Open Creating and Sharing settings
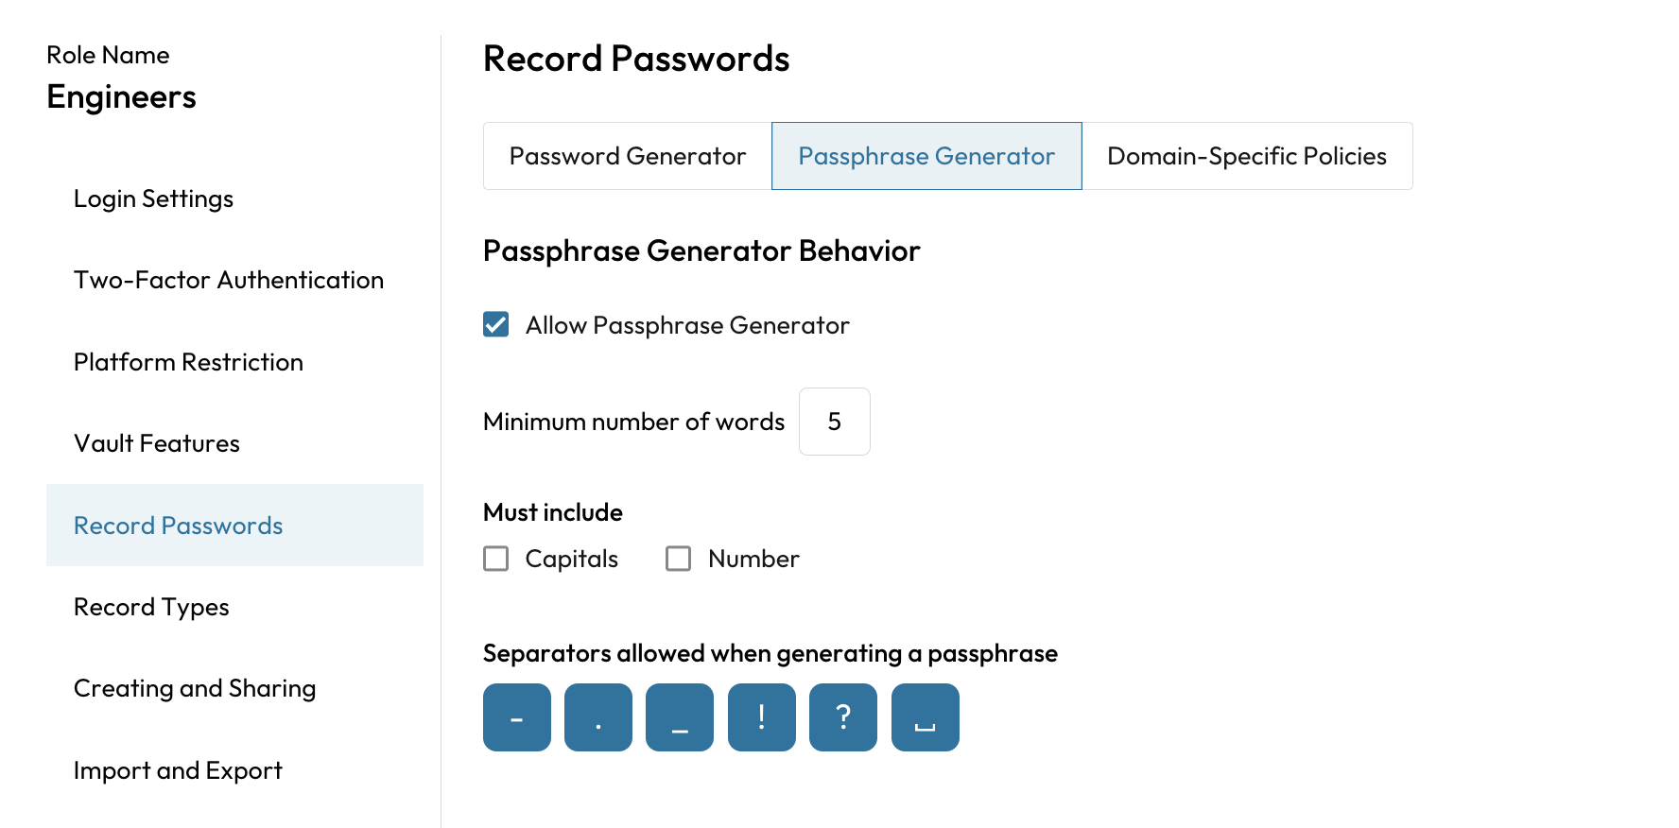Image resolution: width=1679 pixels, height=828 pixels. (195, 688)
